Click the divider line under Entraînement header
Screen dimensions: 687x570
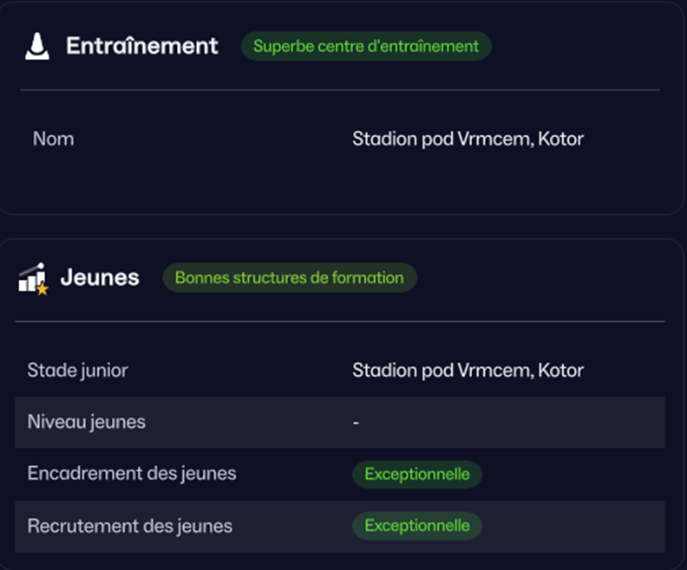340,90
